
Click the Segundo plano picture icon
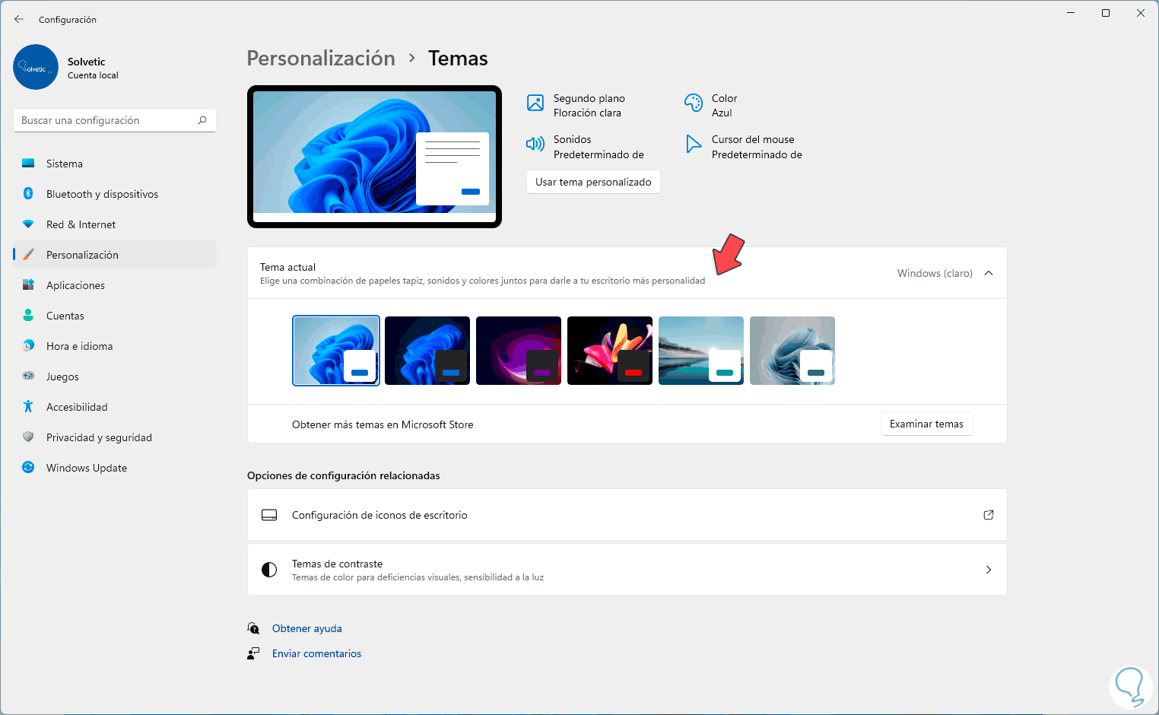(x=535, y=103)
